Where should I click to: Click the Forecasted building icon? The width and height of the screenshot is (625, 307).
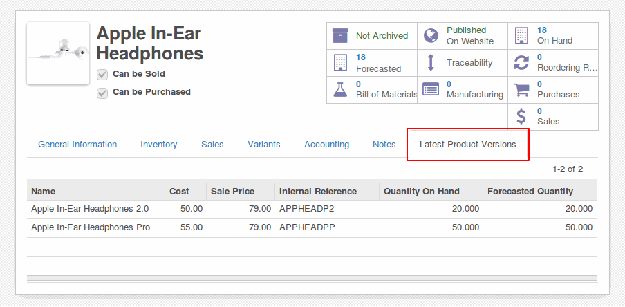(340, 63)
